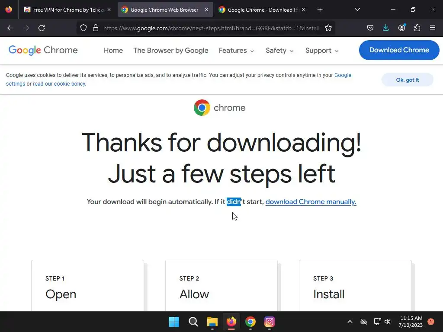Click download Chrome manually link
Viewport: 443px width, 332px height.
coord(311,202)
